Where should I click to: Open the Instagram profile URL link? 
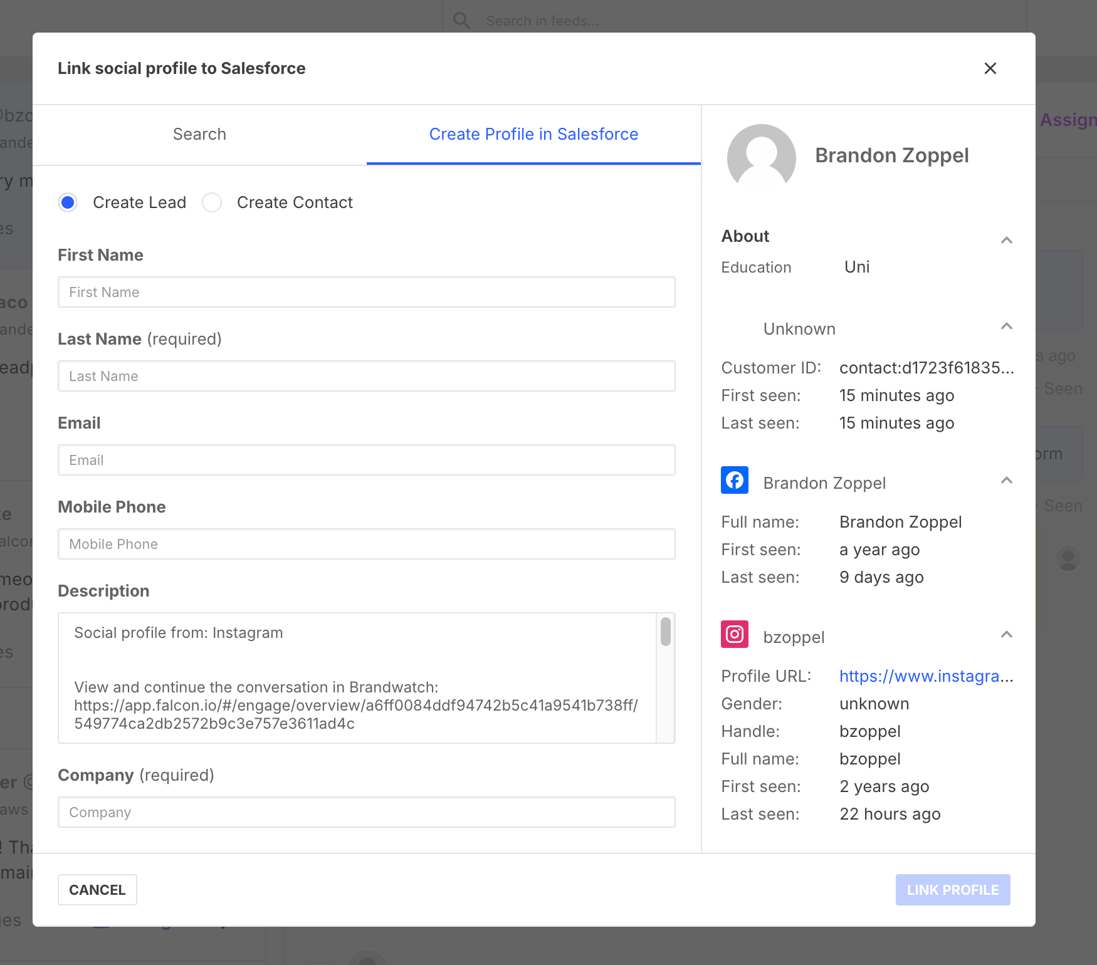(x=926, y=676)
